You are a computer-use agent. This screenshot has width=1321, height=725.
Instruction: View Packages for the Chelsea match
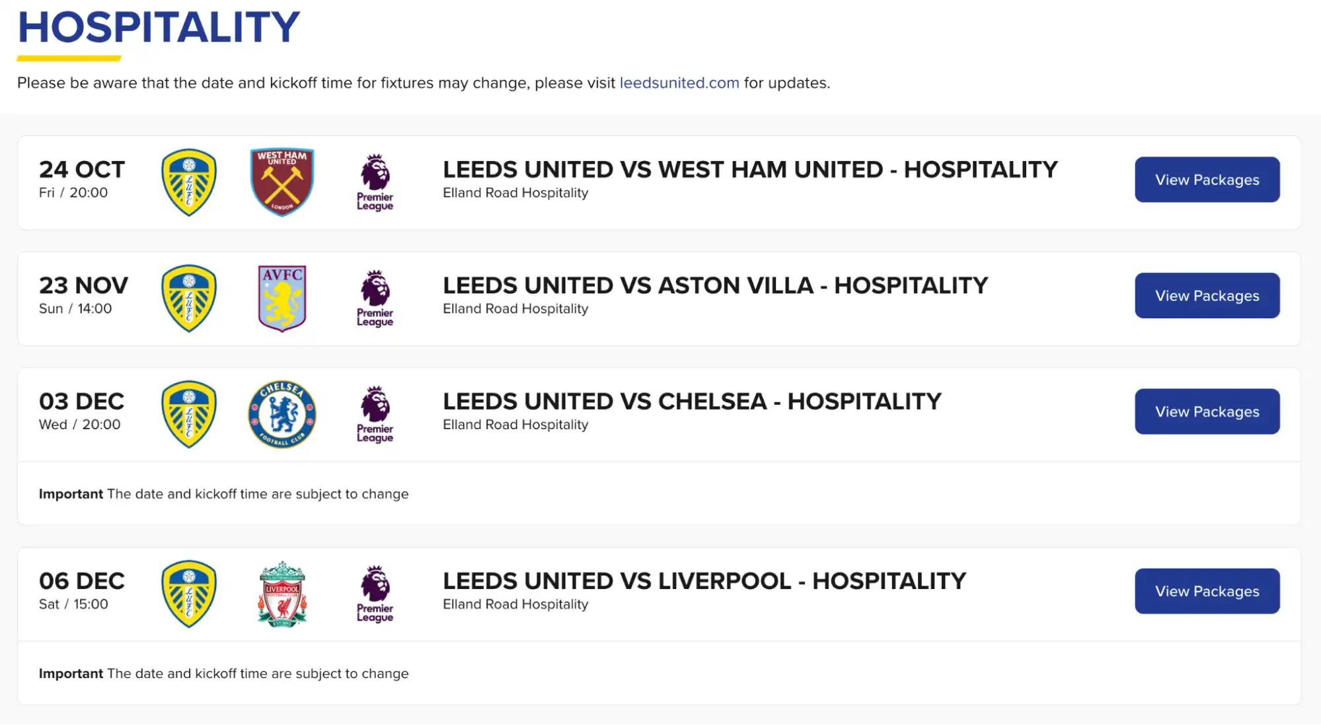tap(1207, 411)
